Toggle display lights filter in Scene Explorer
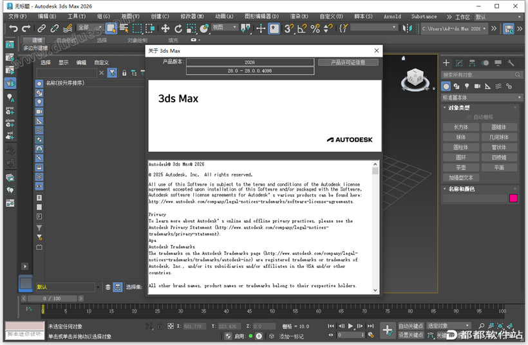This screenshot has width=528, height=345. (39, 102)
